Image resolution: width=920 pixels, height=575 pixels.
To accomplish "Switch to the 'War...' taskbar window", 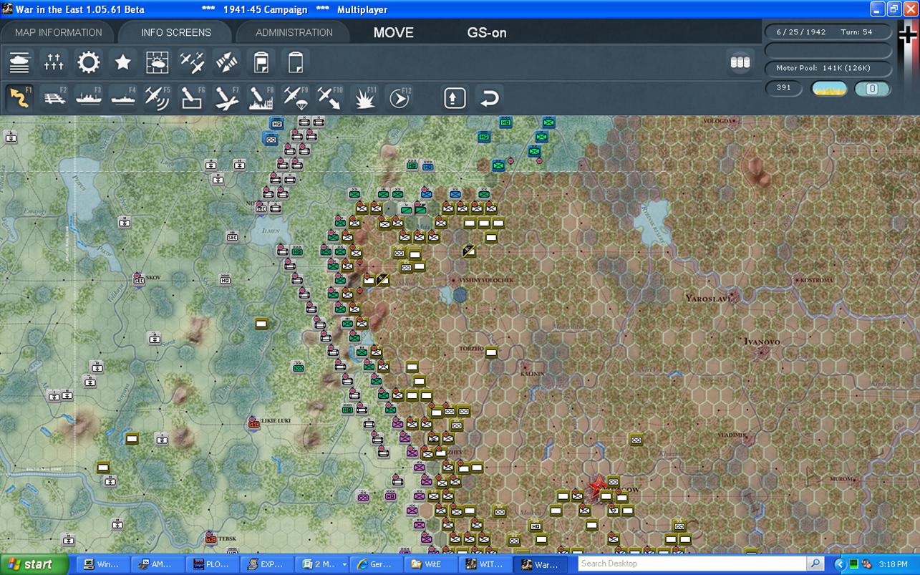I will point(542,564).
